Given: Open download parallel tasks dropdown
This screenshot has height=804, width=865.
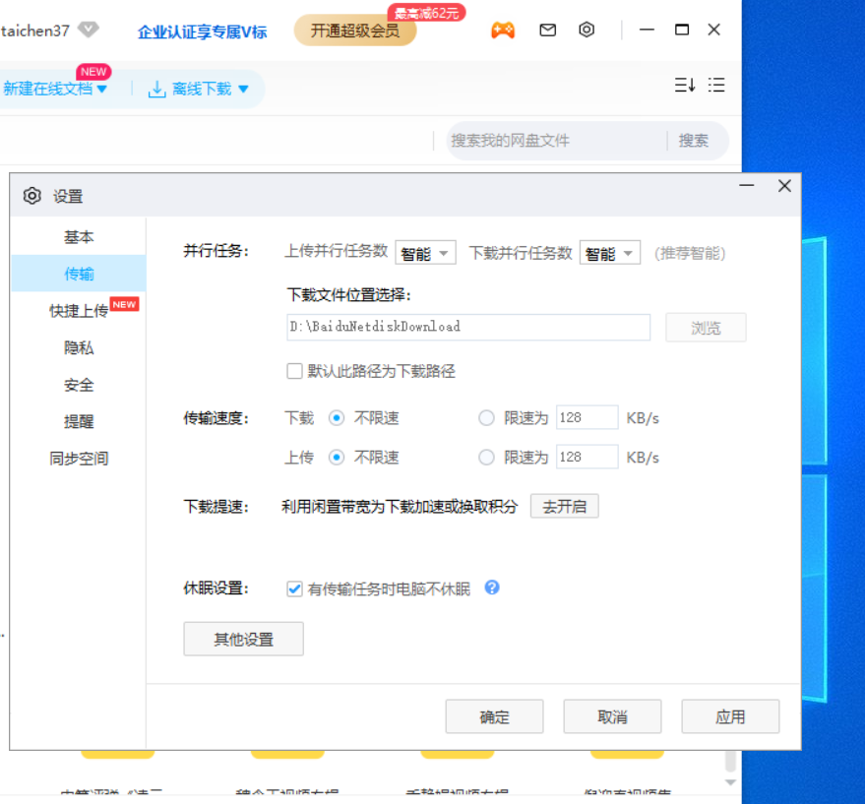Looking at the screenshot, I should 609,253.
